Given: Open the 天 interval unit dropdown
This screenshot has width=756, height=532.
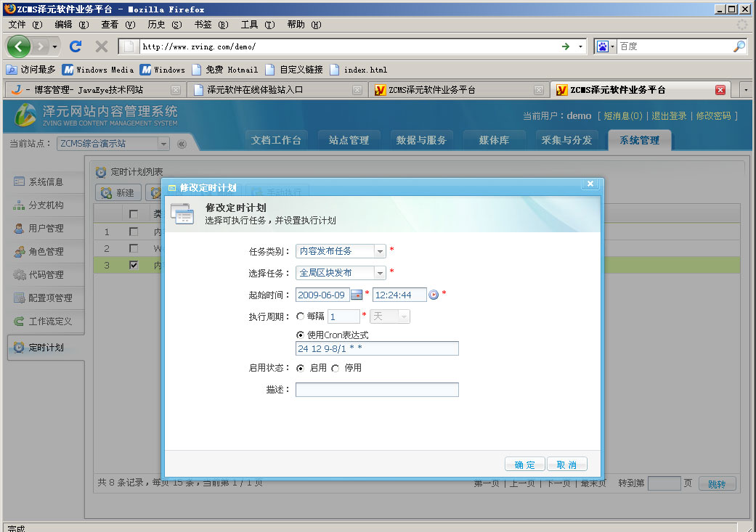Looking at the screenshot, I should click(x=390, y=316).
